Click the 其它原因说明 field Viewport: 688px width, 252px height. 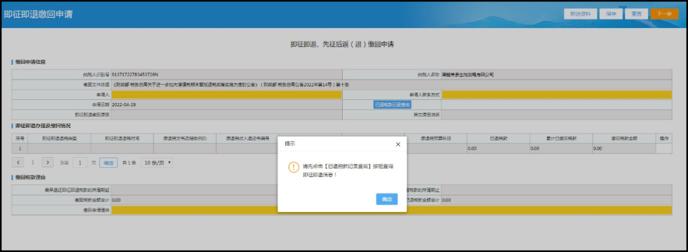[556, 115]
